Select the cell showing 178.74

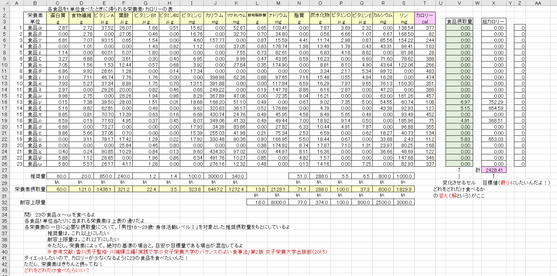tap(278, 46)
